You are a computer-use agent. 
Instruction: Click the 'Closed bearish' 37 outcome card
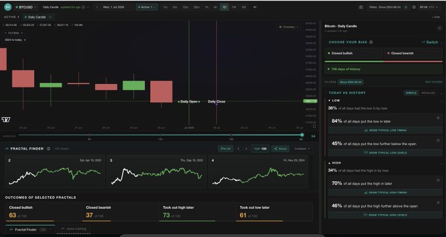tap(121, 212)
